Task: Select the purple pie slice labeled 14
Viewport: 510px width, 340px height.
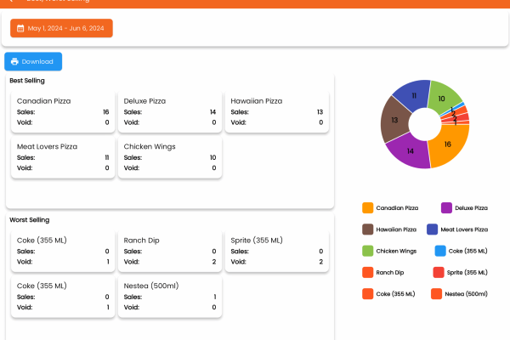Action: [x=410, y=151]
